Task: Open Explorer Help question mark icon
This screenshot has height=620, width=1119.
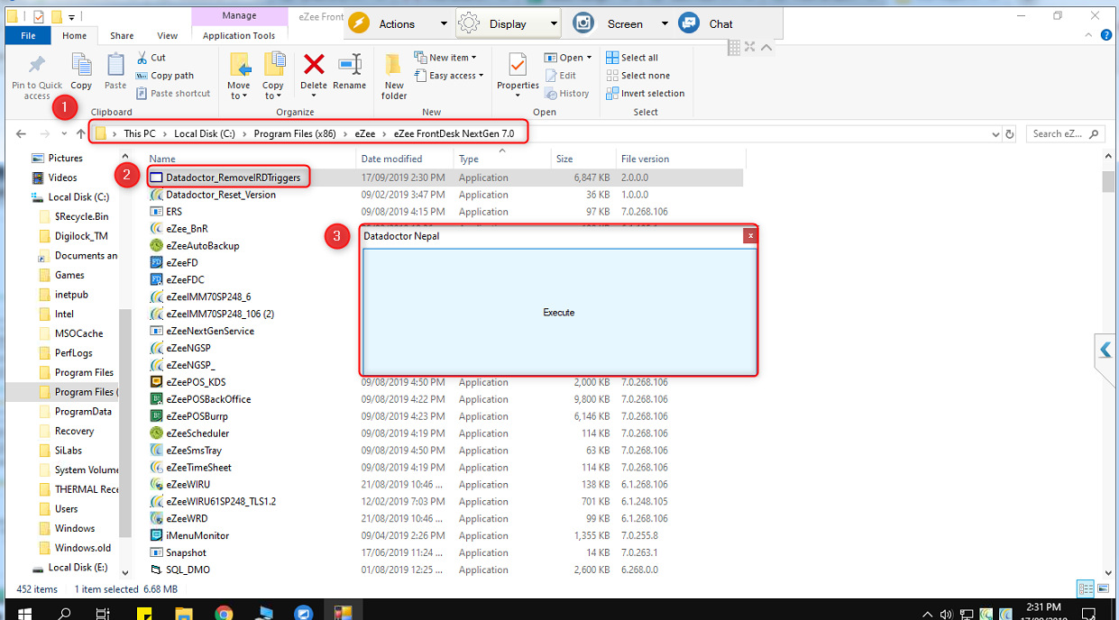Action: [x=1105, y=35]
